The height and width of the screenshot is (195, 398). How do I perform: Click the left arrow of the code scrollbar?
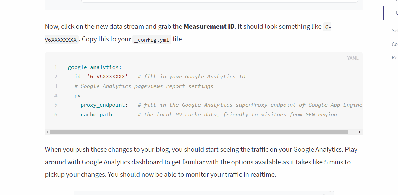coord(47,132)
